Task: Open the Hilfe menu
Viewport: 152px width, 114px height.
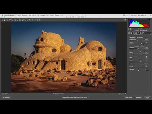Action: [x=62, y=15]
